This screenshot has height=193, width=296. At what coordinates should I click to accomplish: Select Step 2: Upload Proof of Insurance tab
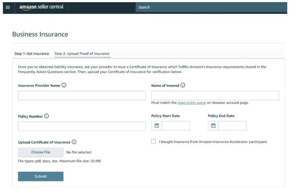(x=82, y=54)
